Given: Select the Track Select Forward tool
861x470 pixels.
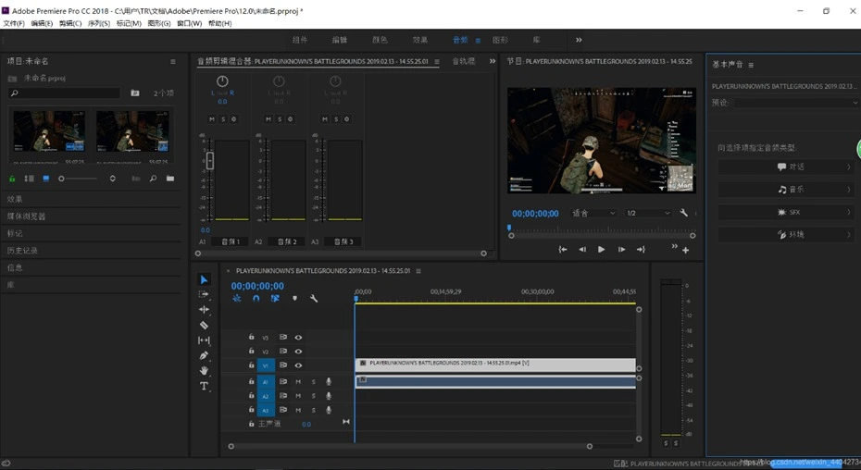Looking at the screenshot, I should 204,294.
